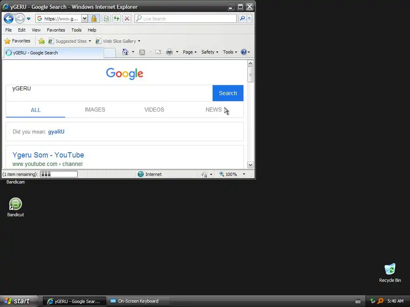
Task: Click the scrollbar up arrow
Action: [x=251, y=64]
